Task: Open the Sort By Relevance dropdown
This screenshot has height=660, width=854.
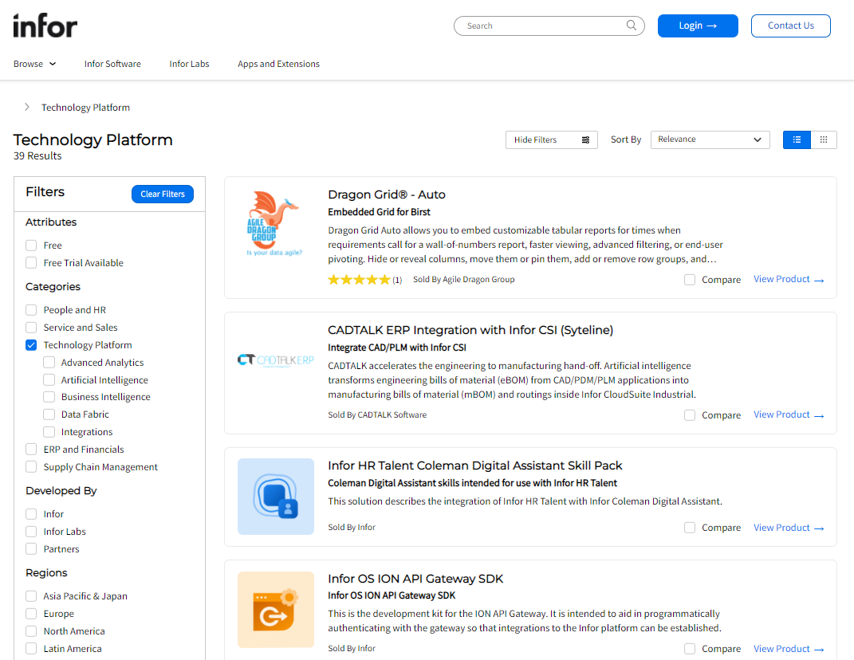Action: coord(710,140)
